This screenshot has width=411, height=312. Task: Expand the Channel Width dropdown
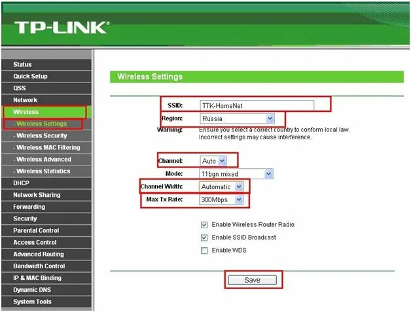(x=221, y=187)
